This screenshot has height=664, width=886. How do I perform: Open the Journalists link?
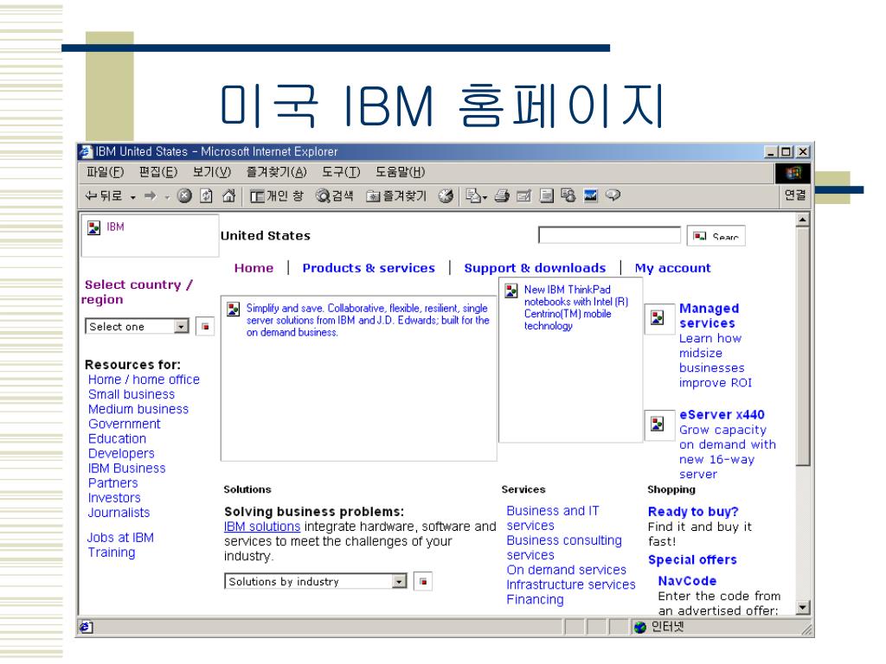[x=119, y=513]
